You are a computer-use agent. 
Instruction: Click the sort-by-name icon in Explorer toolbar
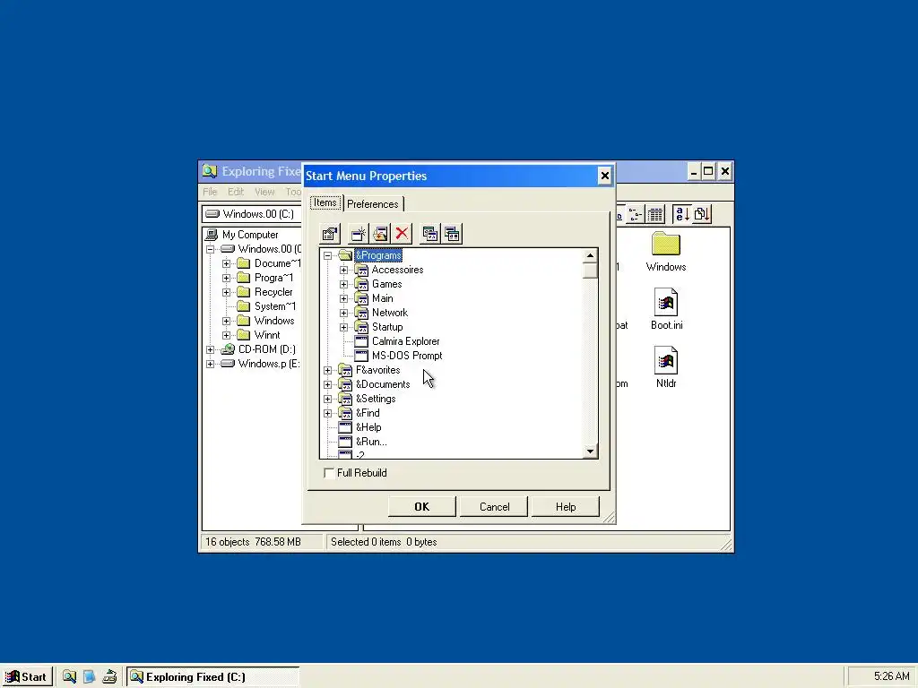tap(681, 214)
